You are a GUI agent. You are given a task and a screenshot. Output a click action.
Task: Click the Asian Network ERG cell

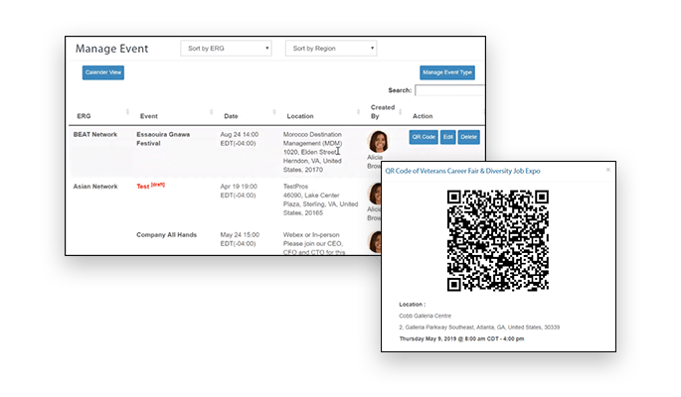coord(95,187)
